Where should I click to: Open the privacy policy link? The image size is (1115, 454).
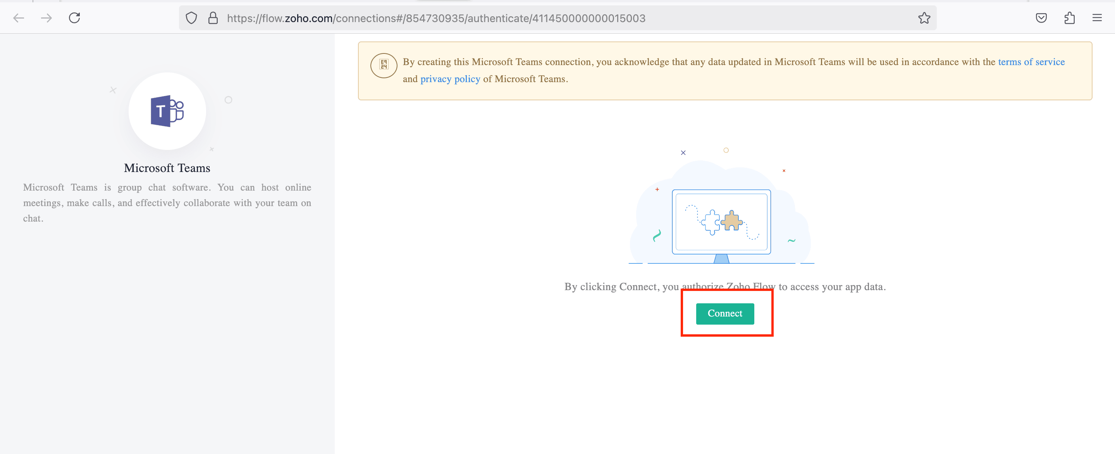450,79
